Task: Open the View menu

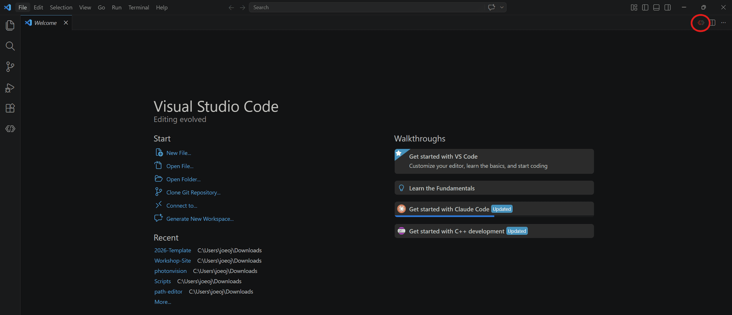Action: pos(85,7)
